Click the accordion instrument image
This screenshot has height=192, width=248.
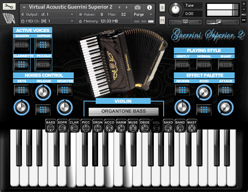pos(123,63)
